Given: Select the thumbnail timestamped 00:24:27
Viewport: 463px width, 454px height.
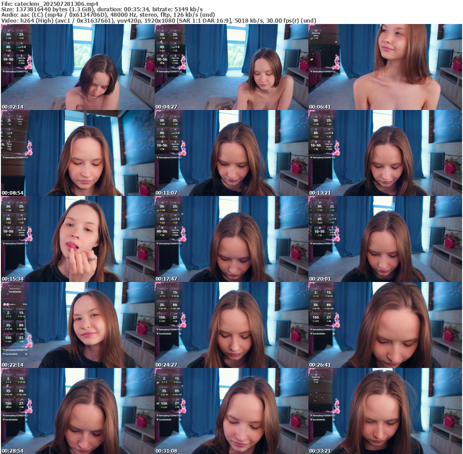Looking at the screenshot, I should coord(231,325).
